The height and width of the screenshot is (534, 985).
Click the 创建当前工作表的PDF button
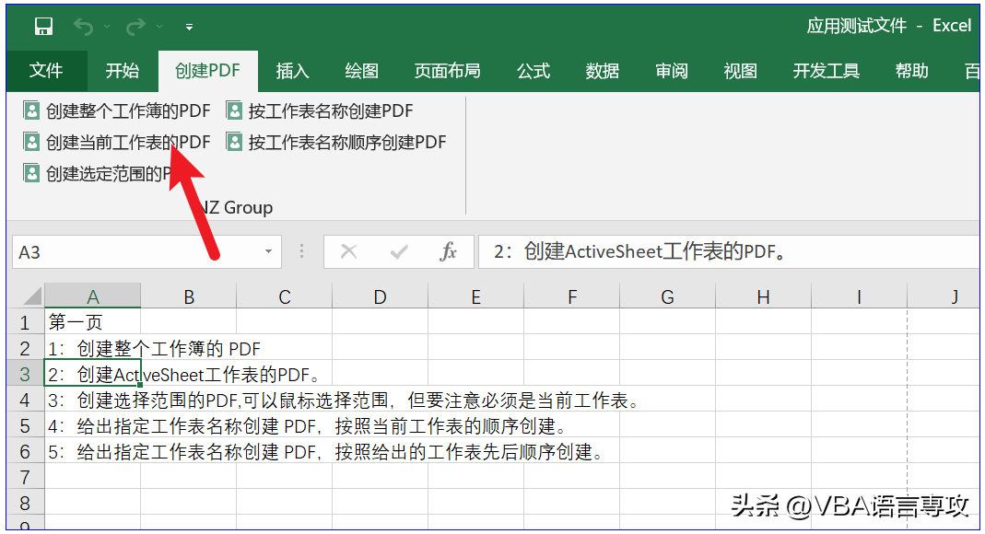point(116,143)
